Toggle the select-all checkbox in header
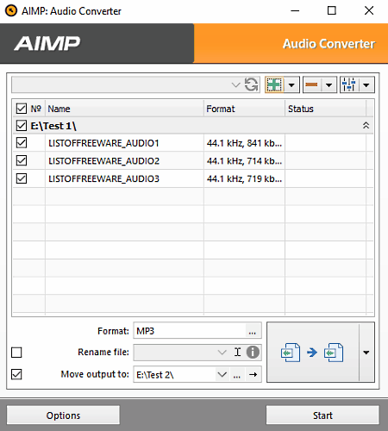 (22, 109)
